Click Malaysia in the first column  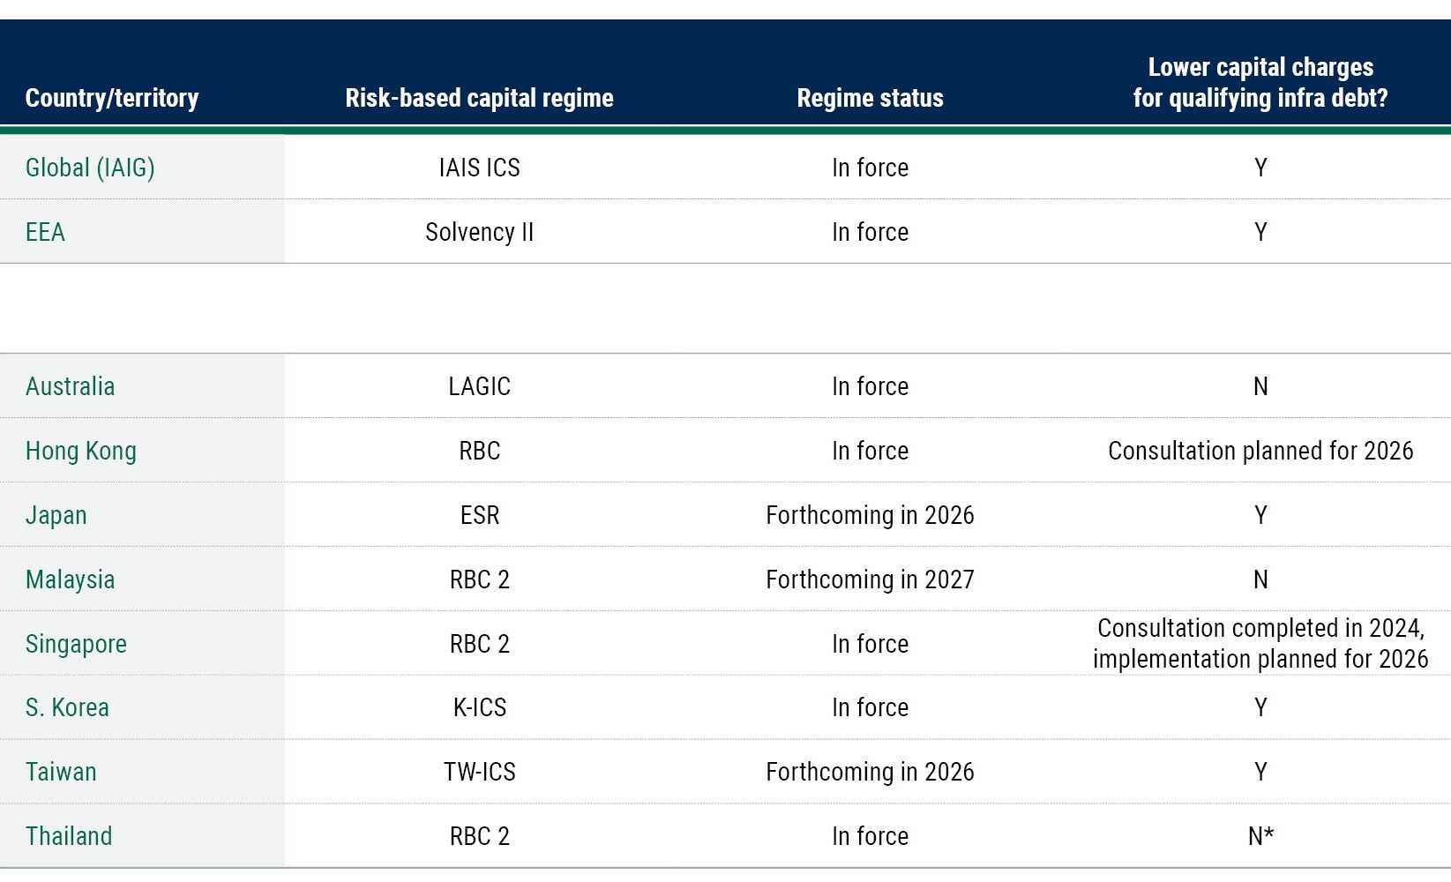coord(70,579)
